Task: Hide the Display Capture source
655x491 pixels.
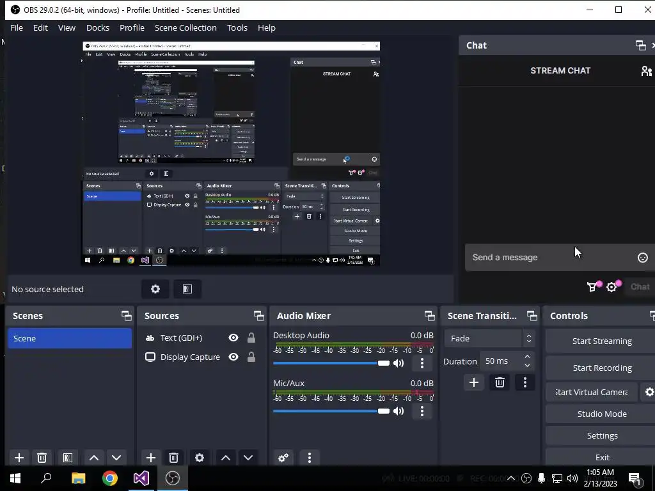Action: [x=233, y=357]
